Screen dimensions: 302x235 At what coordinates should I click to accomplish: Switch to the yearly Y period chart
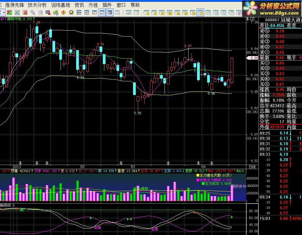coord(231,13)
